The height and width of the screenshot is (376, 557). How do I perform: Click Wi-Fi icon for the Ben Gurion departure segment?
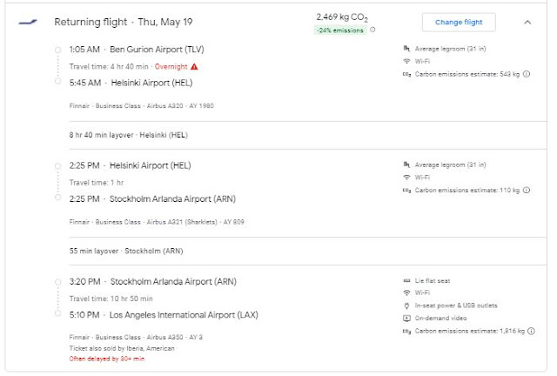(x=406, y=62)
